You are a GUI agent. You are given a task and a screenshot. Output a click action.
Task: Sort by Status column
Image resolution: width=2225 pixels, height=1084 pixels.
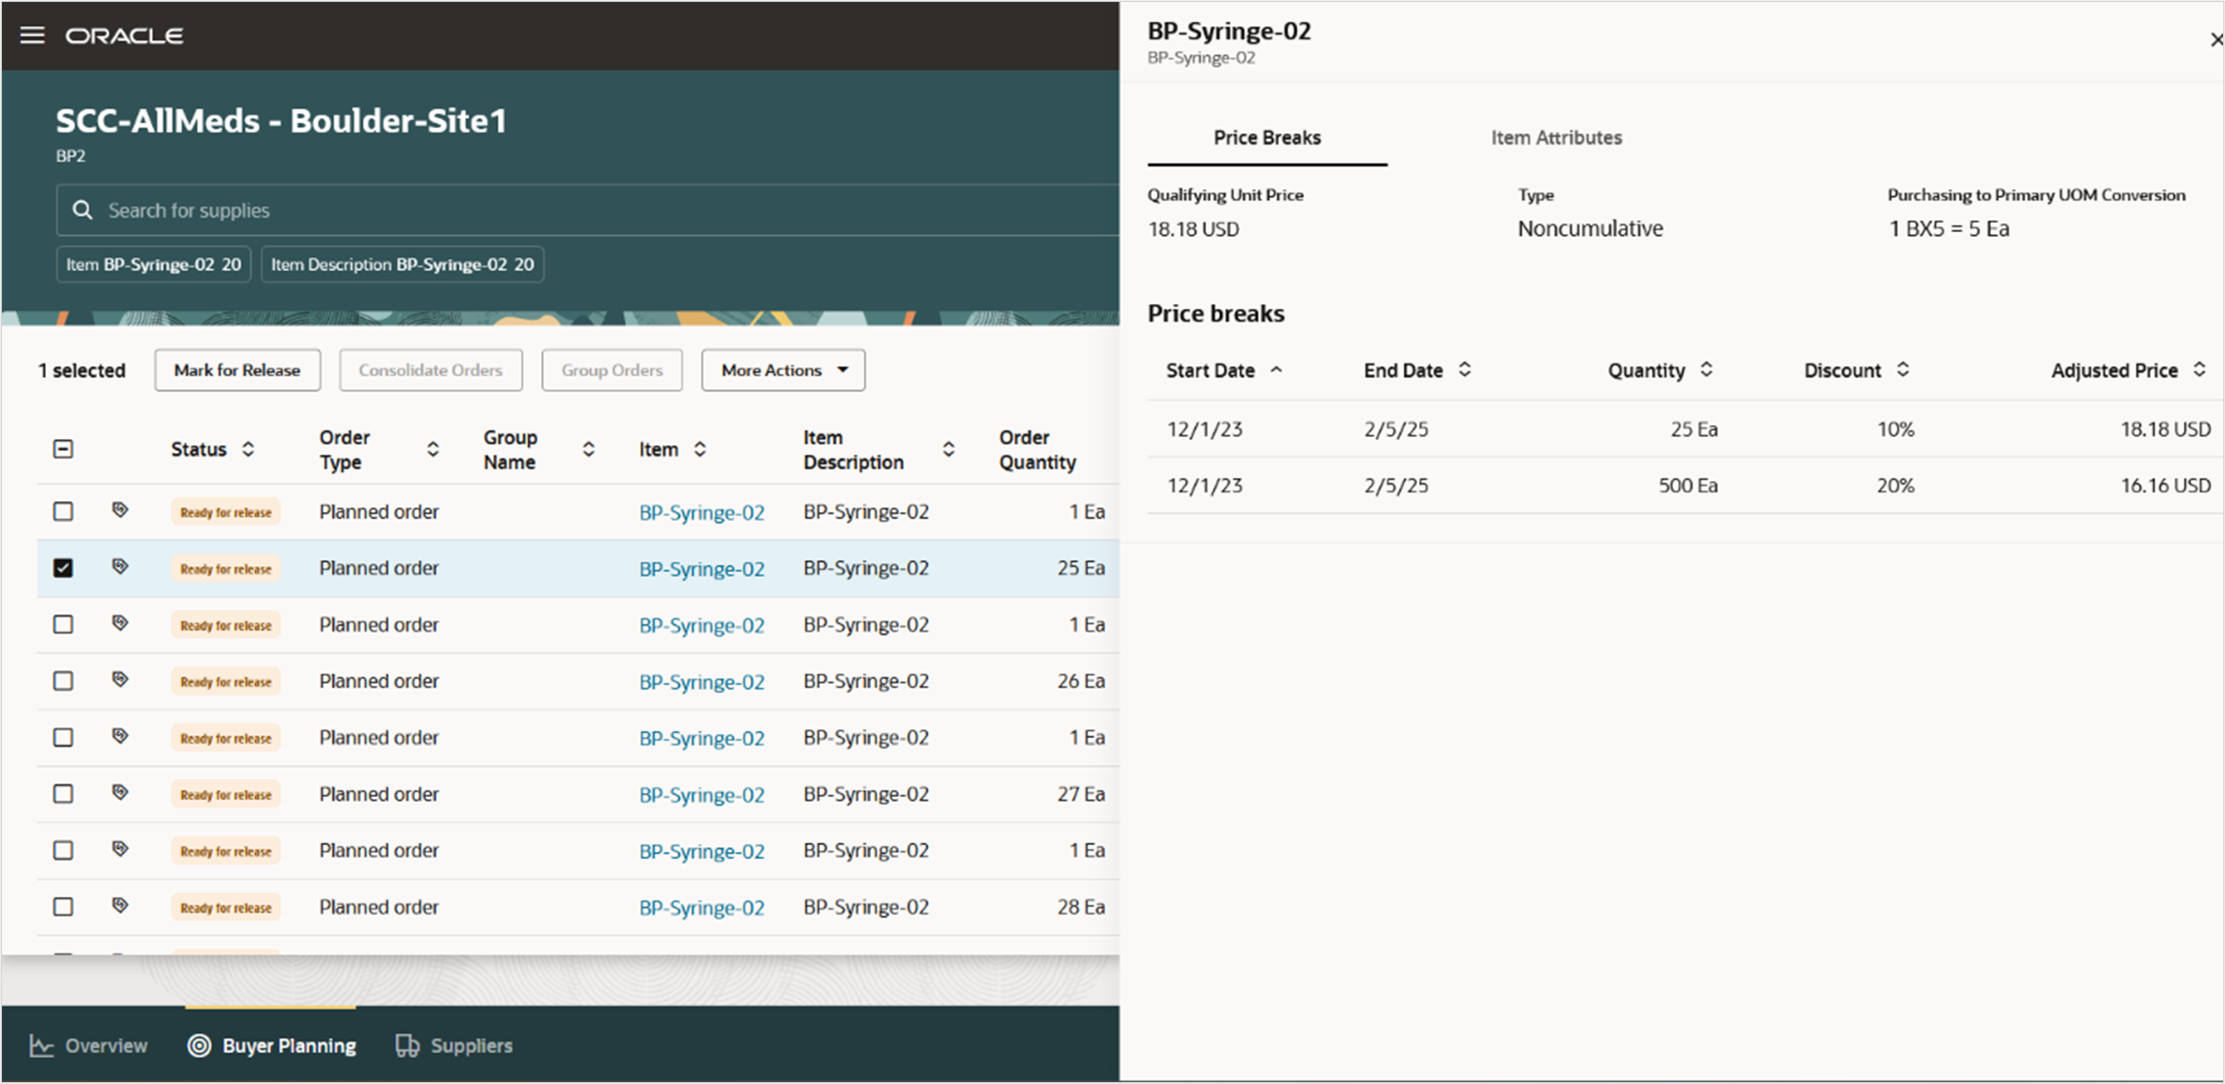tap(248, 449)
